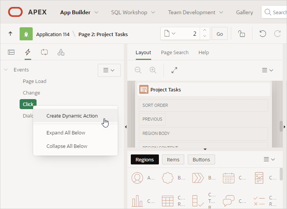Click the classic report grid icon
The width and height of the screenshot is (287, 209).
(168, 201)
